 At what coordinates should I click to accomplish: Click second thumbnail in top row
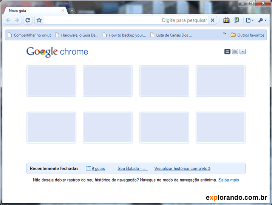tap(108, 81)
